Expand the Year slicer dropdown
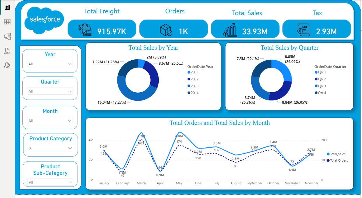 [x=50, y=64]
